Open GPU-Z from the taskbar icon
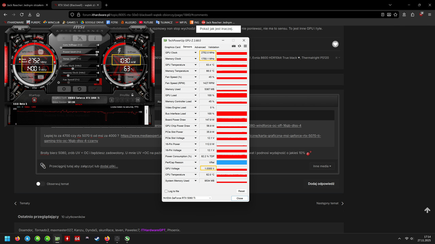The width and height of the screenshot is (435, 244). tap(57, 239)
